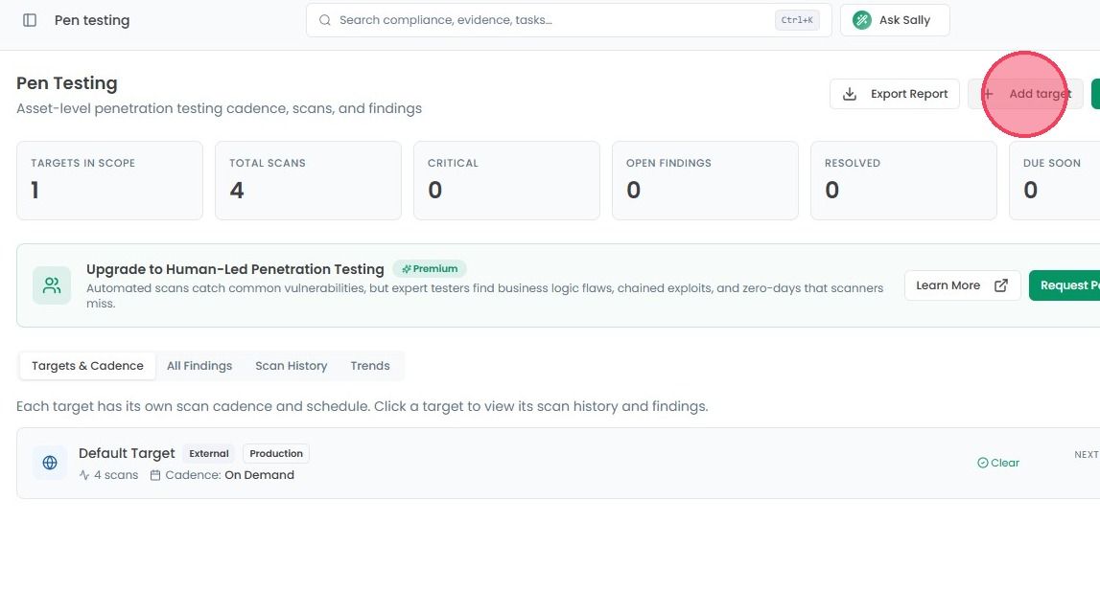Select the Targets & Cadence tab

click(87, 366)
